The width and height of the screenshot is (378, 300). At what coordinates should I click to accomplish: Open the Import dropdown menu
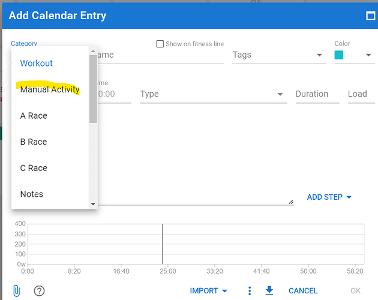pos(208,291)
